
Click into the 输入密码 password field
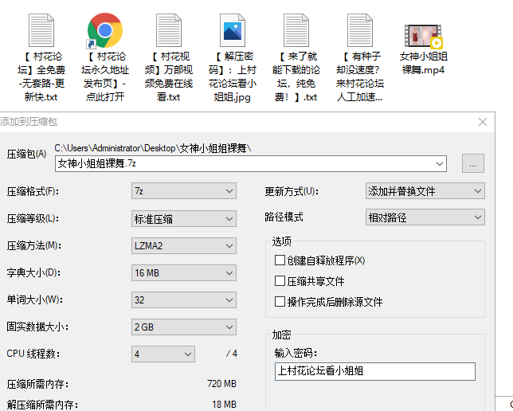(x=374, y=371)
